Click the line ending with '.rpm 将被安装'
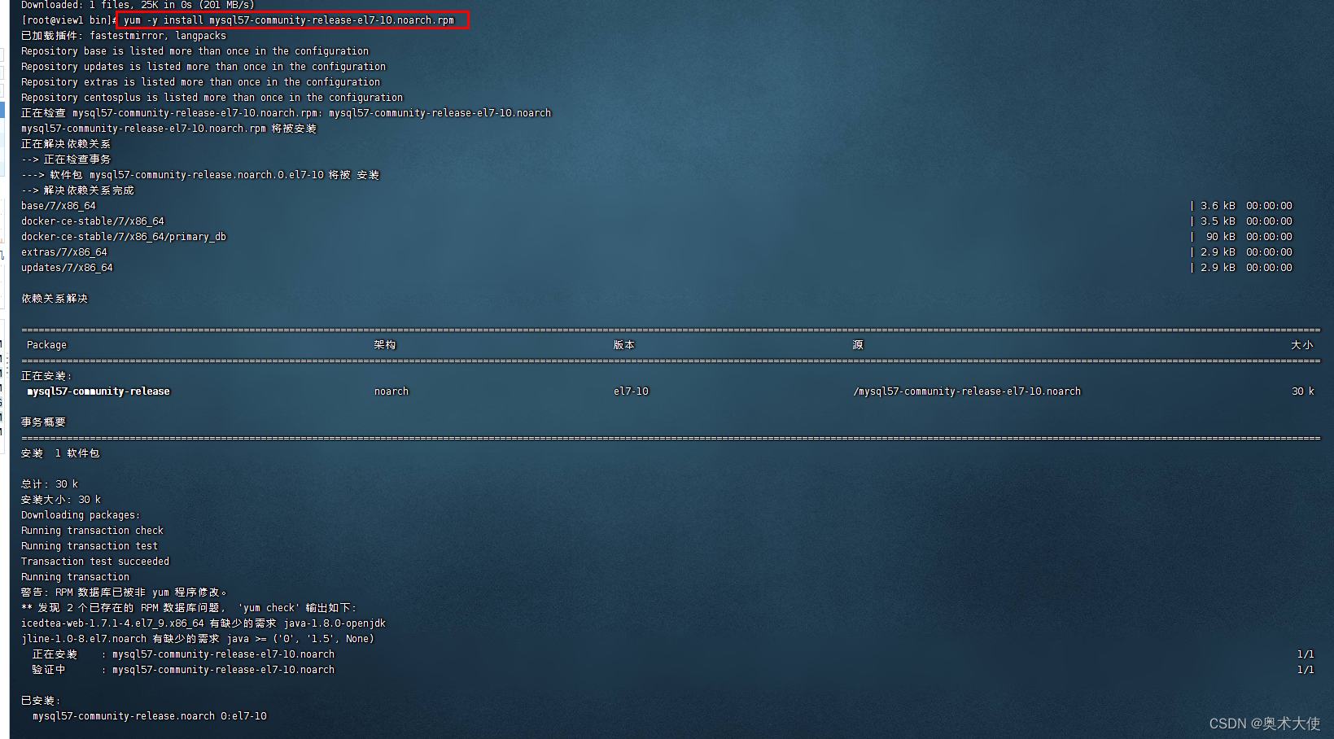1334x739 pixels. [x=168, y=129]
